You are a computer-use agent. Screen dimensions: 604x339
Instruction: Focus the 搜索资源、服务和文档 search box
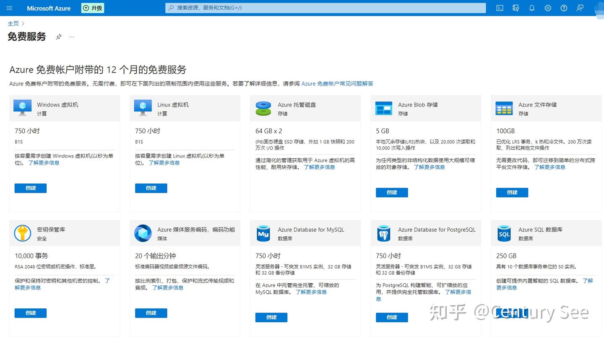[x=325, y=8]
